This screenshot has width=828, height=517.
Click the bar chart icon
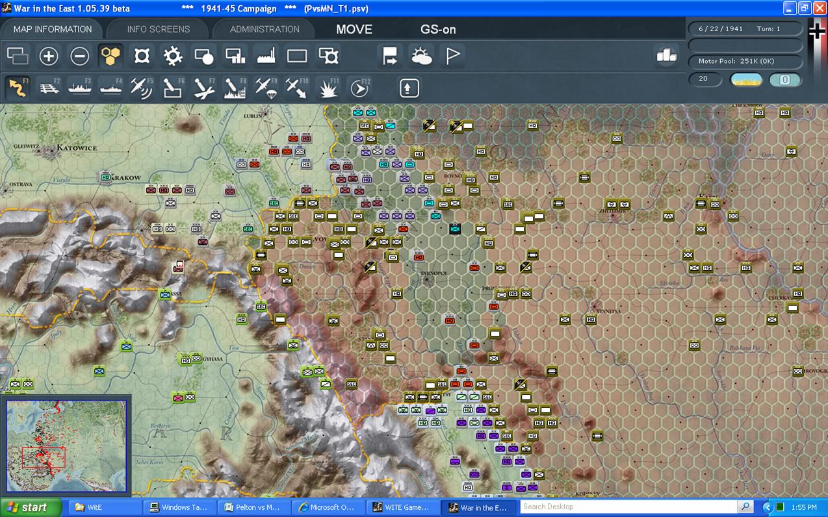(x=666, y=56)
